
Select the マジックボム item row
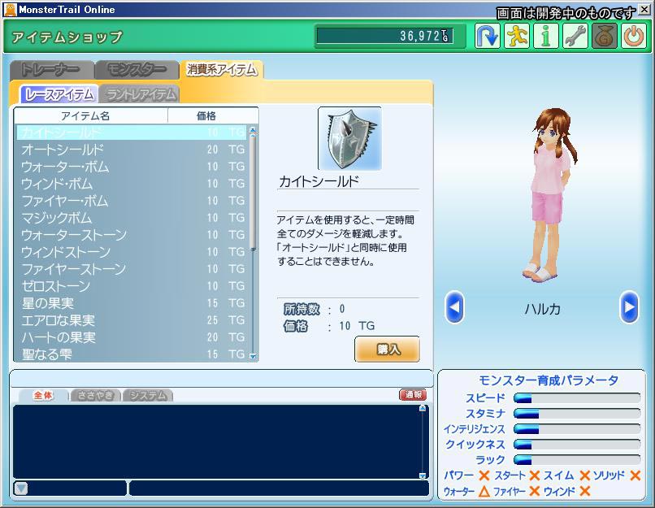pos(132,218)
